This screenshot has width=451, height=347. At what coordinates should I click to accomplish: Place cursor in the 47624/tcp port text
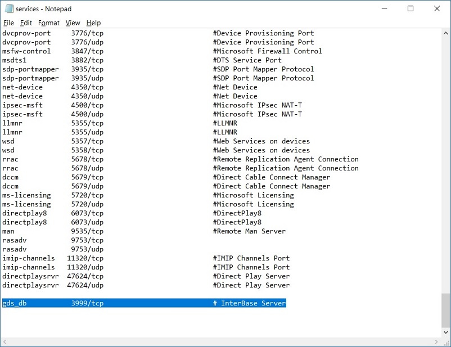click(85, 276)
